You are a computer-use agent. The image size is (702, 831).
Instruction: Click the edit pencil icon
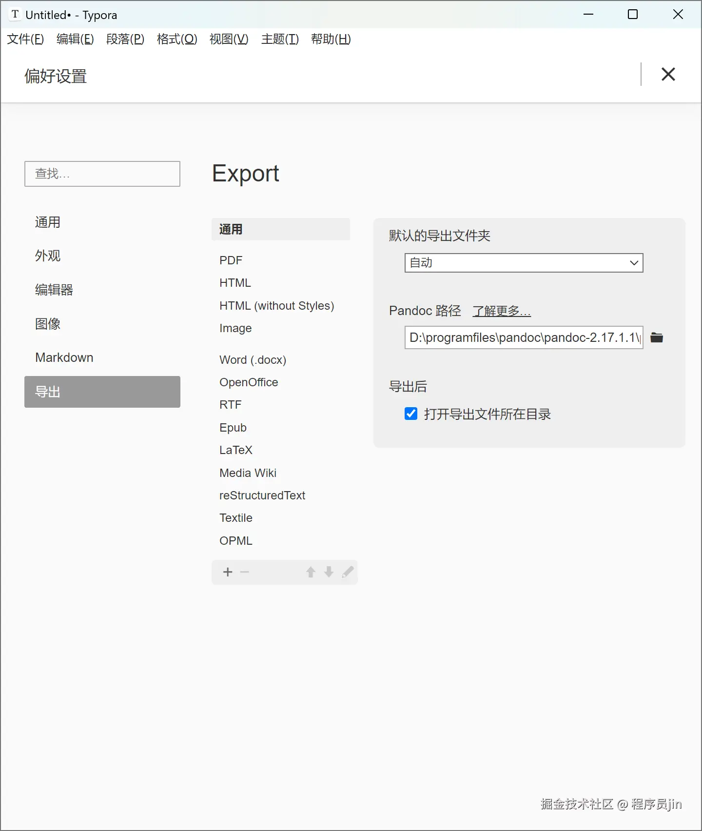(x=348, y=572)
